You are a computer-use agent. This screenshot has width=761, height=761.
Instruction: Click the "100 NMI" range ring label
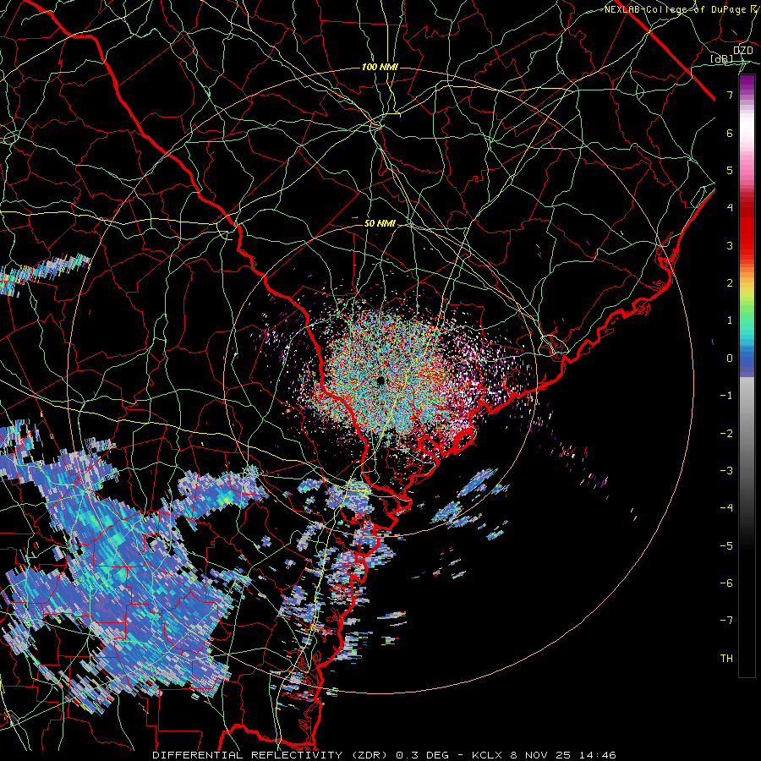tap(380, 67)
